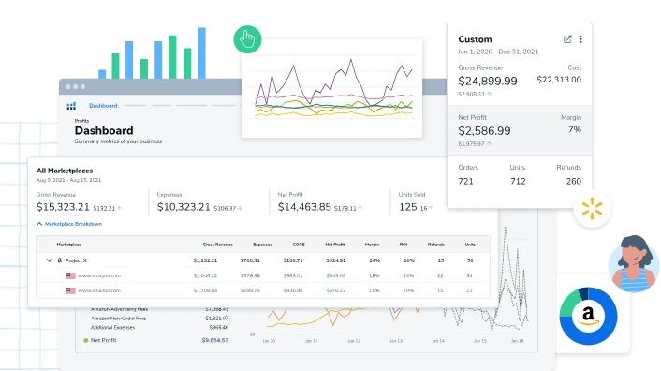Click the green hand pointer circle icon

[x=247, y=39]
